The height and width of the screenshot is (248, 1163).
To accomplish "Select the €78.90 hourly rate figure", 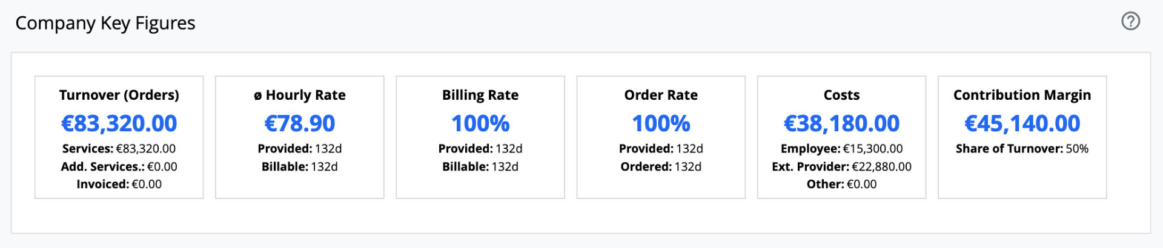I will point(300,123).
